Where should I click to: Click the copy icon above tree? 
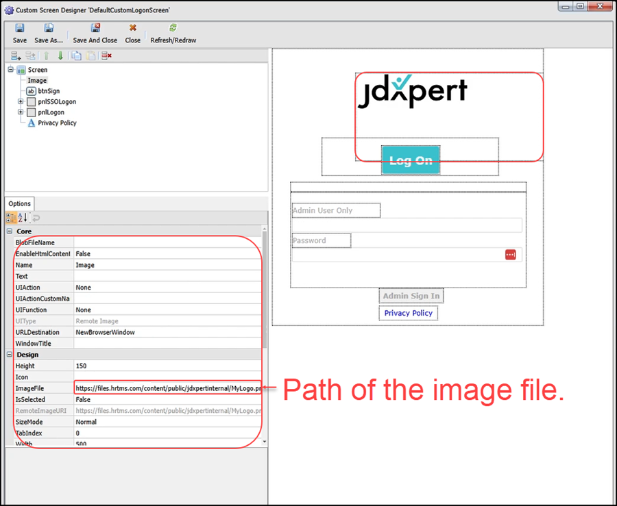77,56
